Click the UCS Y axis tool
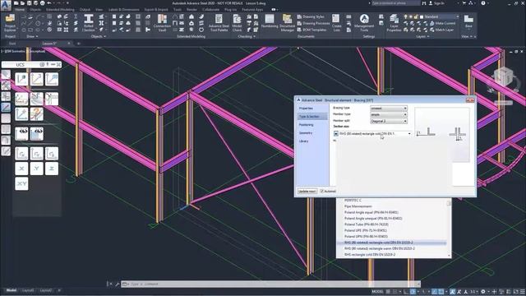The image size is (526, 296). pos(36,169)
